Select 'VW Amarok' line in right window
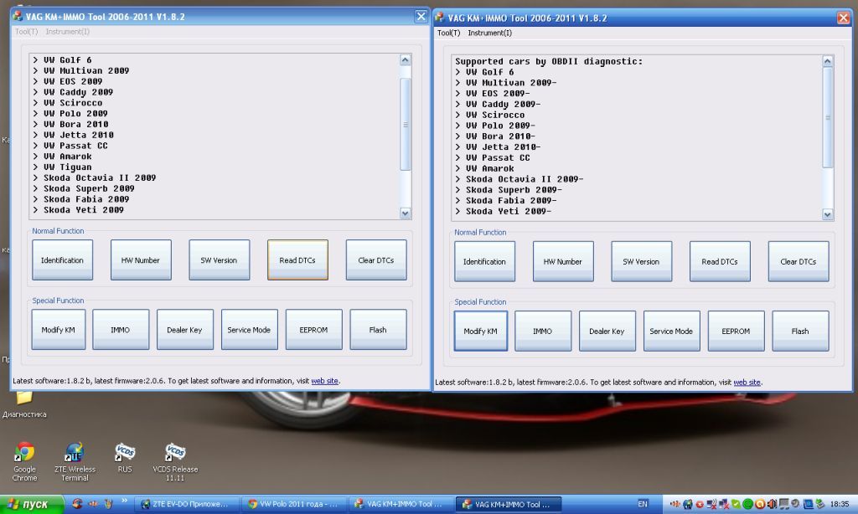Viewport: 858px width, 514px height. [x=484, y=168]
